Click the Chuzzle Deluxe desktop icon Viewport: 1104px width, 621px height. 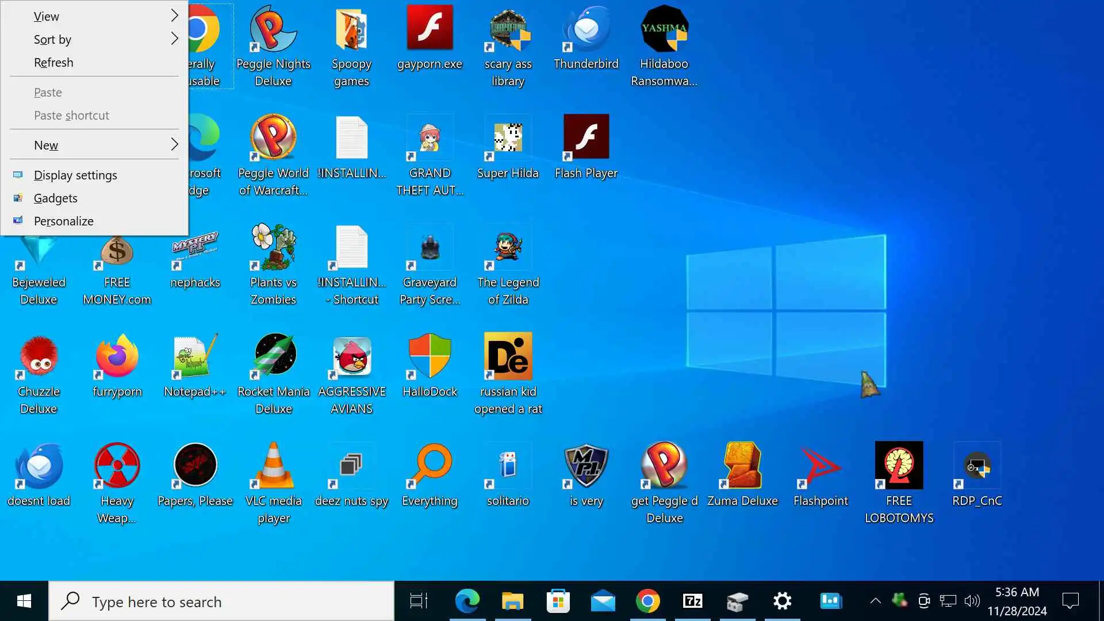(x=39, y=356)
